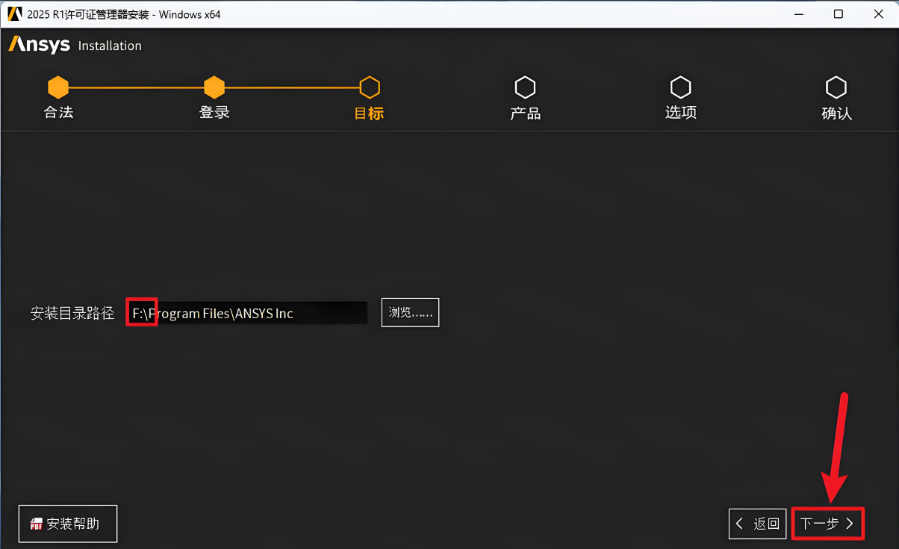This screenshot has height=549, width=899.
Task: Click the 浏览 browse button
Action: pyautogui.click(x=410, y=312)
